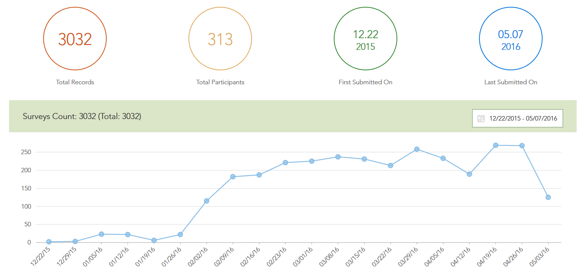The width and height of the screenshot is (588, 274).
Task: Select the 02/16/16 data point
Action: (x=259, y=175)
